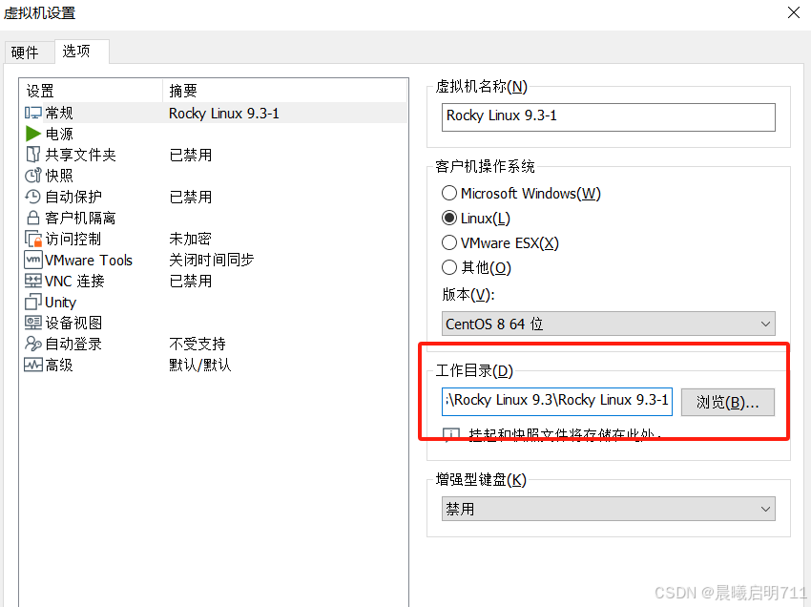Click the 摘要 column header
The height and width of the screenshot is (607, 811).
183,91
